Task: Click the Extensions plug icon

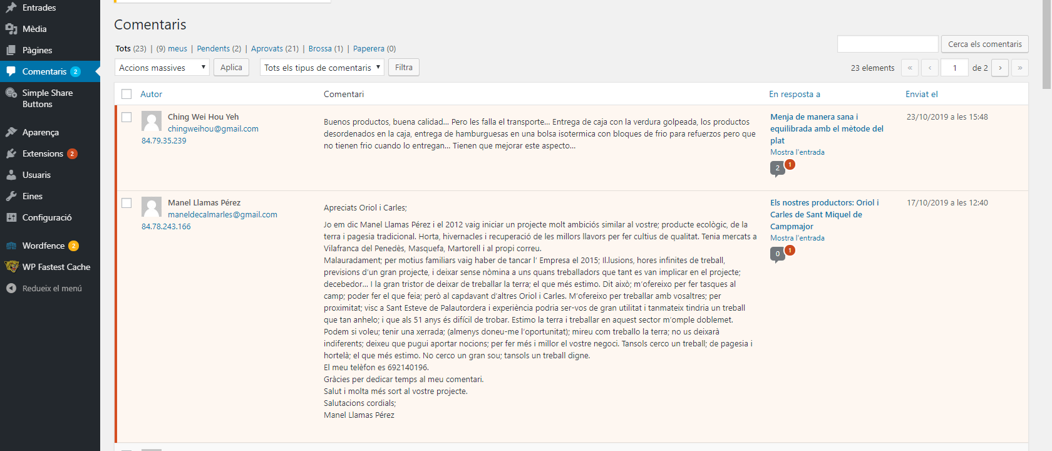Action: (x=11, y=153)
